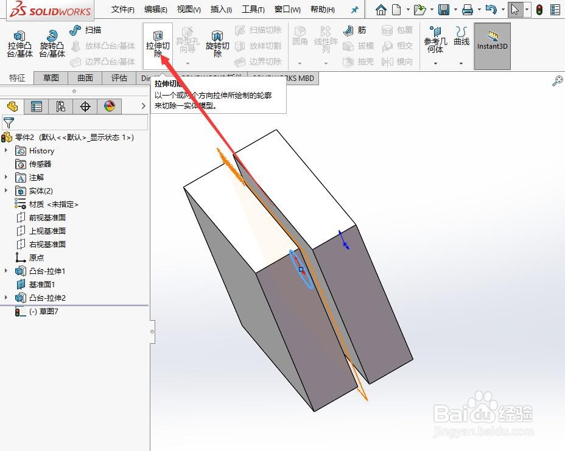This screenshot has width=565, height=451.
Task: Select 基准面1 in the feature tree
Action: pos(35,285)
